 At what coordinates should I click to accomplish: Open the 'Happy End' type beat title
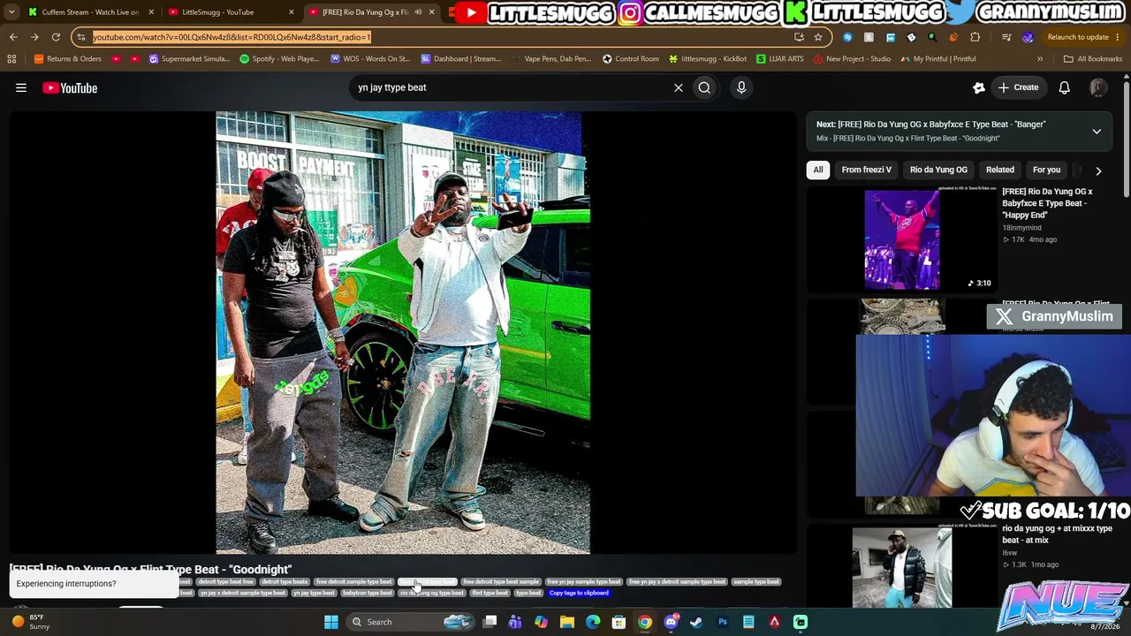click(x=1047, y=203)
